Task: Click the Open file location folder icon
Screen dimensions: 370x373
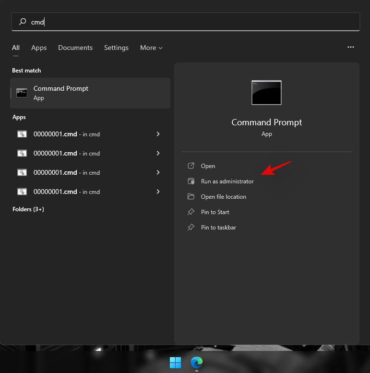Action: (191, 197)
